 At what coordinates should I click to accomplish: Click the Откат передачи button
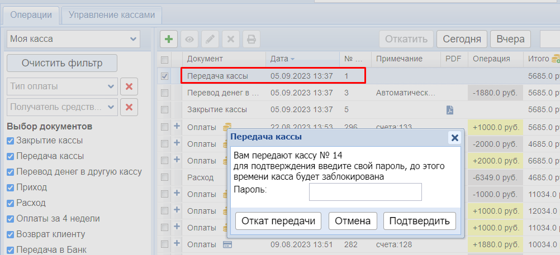(279, 221)
